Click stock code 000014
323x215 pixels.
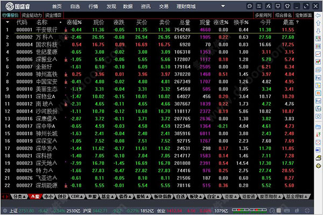[25, 112]
